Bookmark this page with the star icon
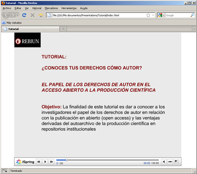 point(148,15)
